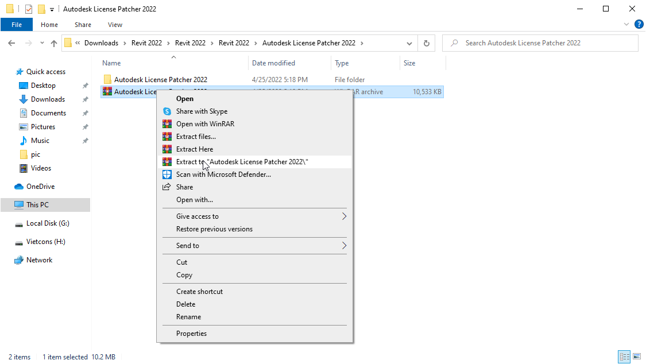This screenshot has width=646, height=364.
Task: Select the WinRAR archive file row
Action: [x=272, y=92]
